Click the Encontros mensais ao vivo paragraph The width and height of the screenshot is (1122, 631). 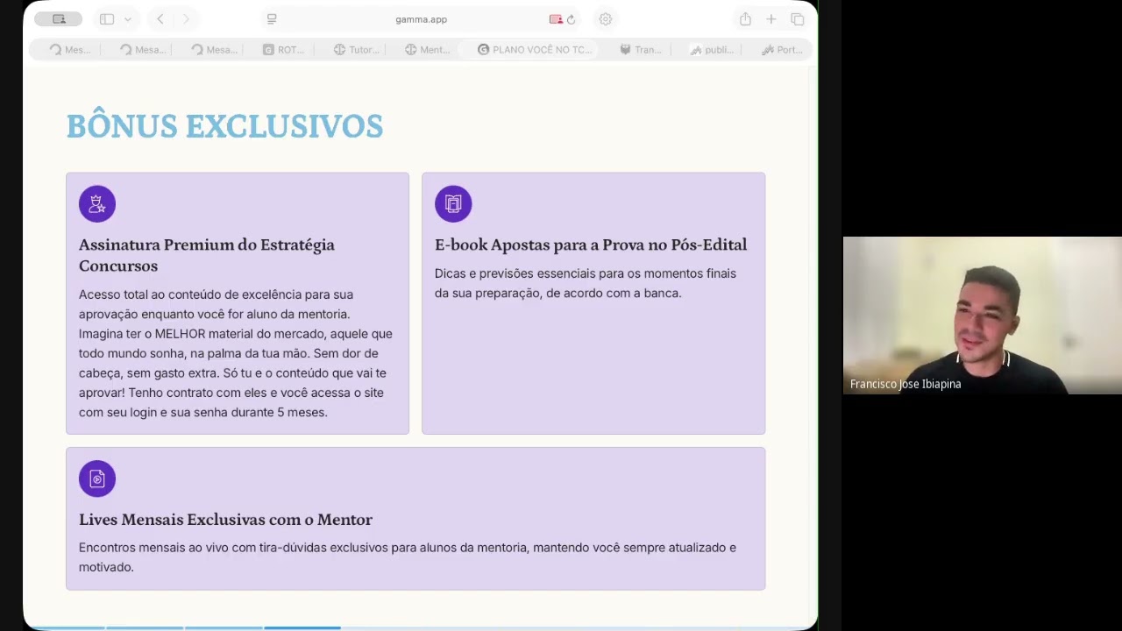tap(408, 557)
